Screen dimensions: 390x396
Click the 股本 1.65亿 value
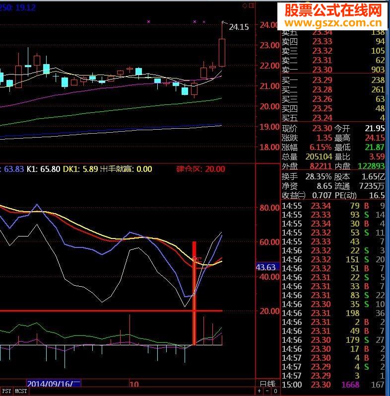click(x=373, y=176)
